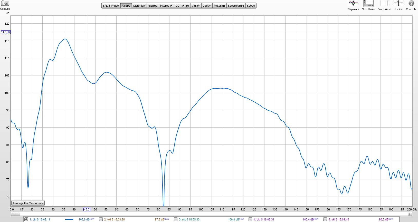
Task: Open the Limits icon
Action: pyautogui.click(x=398, y=3)
